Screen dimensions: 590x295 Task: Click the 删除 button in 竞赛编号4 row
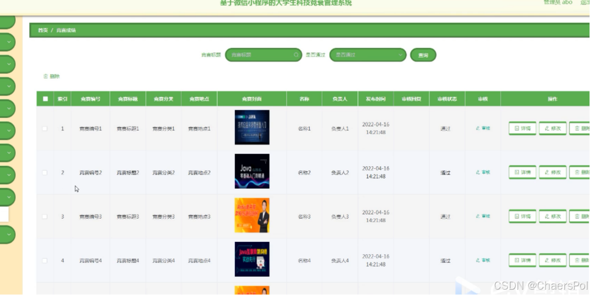coord(580,260)
